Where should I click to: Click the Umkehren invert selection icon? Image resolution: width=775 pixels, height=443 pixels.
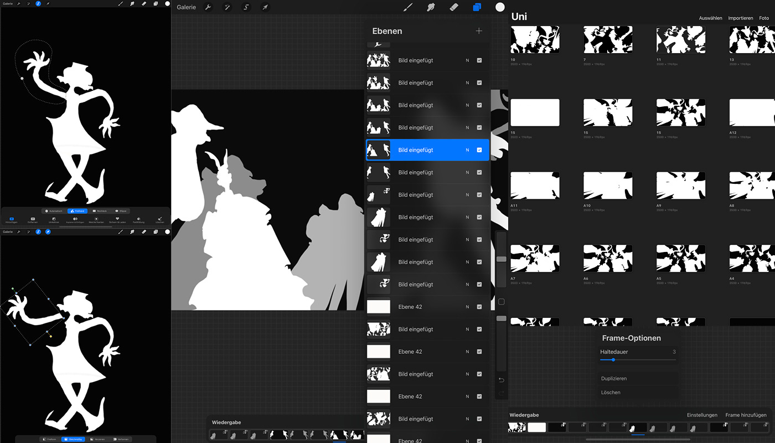point(54,219)
